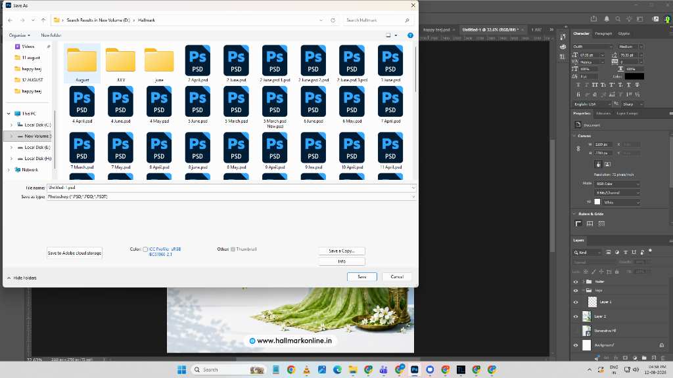Open the Windows Start menu
The image size is (673, 378).
(x=181, y=369)
